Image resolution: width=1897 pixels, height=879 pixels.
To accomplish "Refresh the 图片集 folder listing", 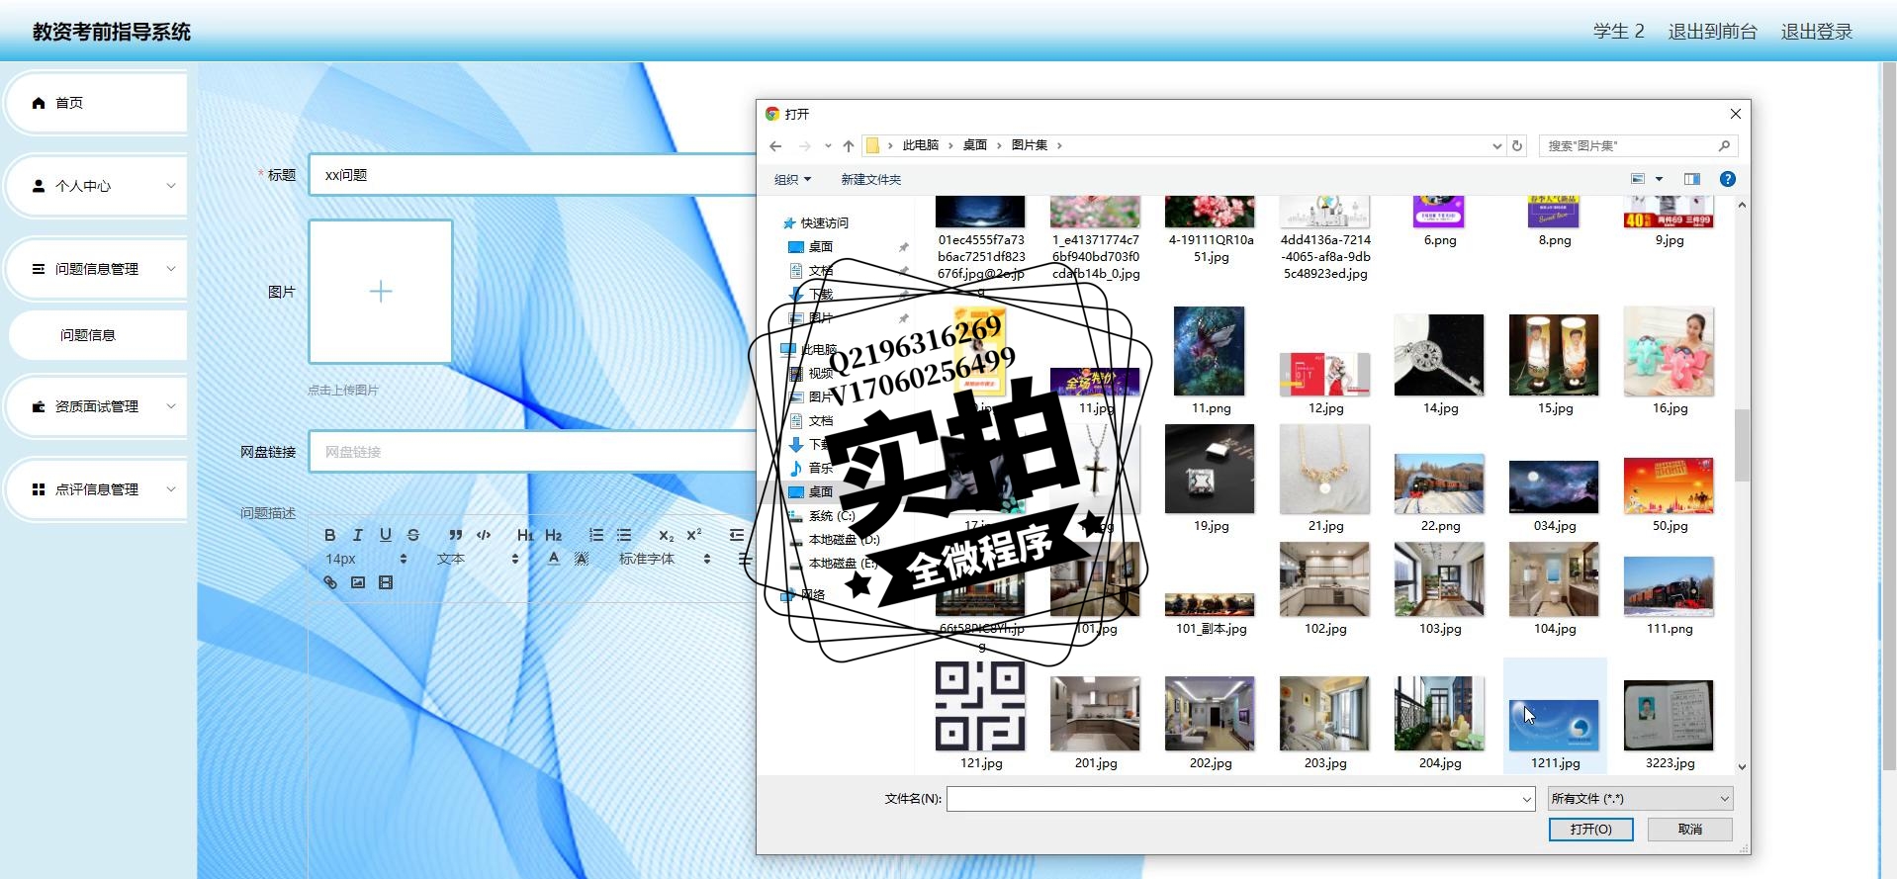I will 1517,145.
